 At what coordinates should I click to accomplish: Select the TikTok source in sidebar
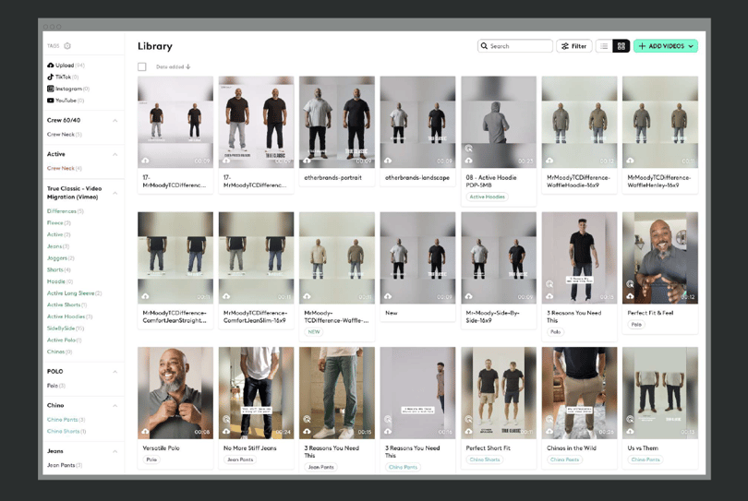(63, 77)
